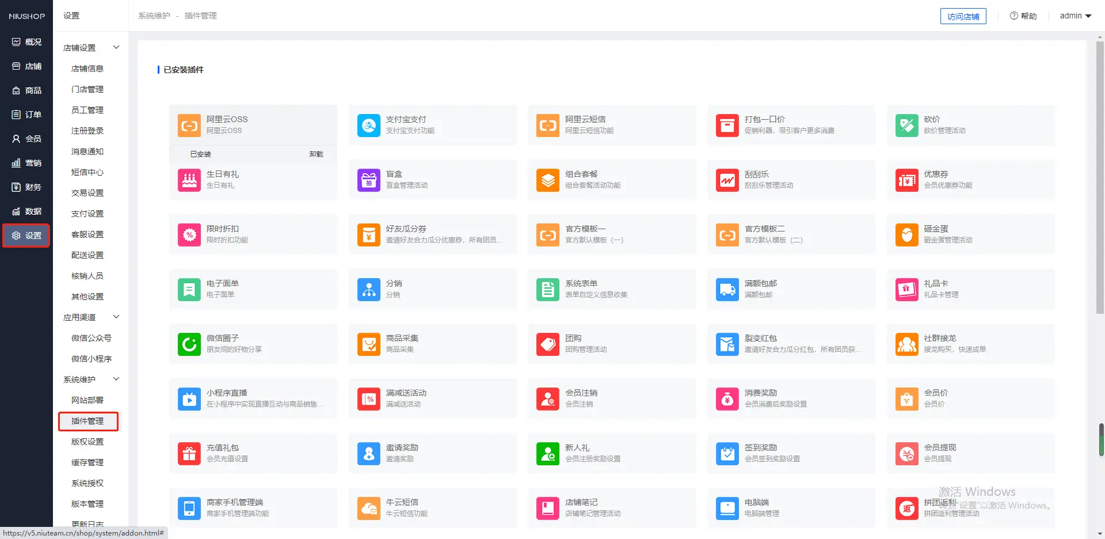Select the mini-program live stream (小程序直播) icon
This screenshot has height=539, width=1105.
[x=189, y=398]
